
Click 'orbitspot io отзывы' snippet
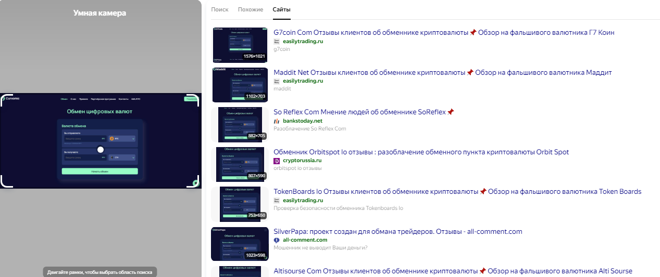click(x=297, y=168)
